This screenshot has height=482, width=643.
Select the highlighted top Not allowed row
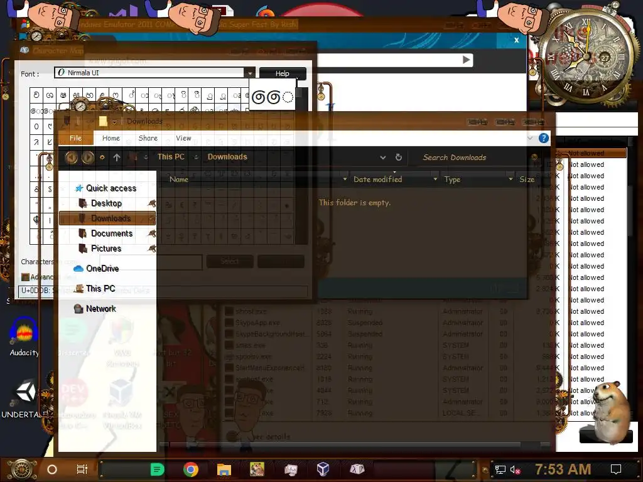click(x=592, y=153)
